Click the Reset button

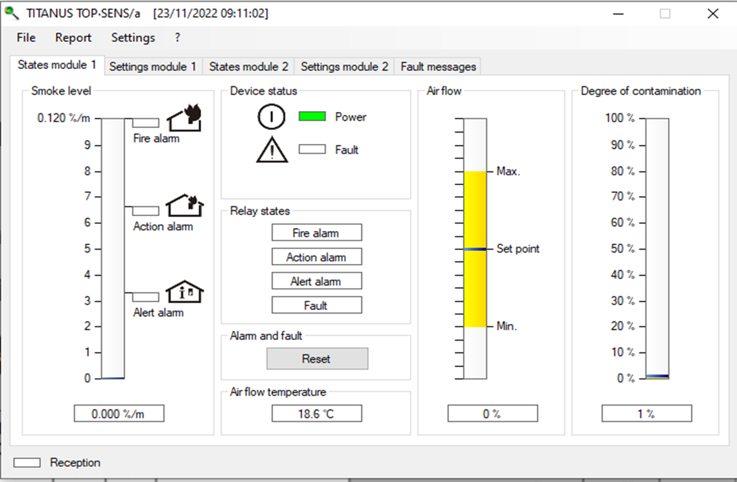click(x=317, y=359)
